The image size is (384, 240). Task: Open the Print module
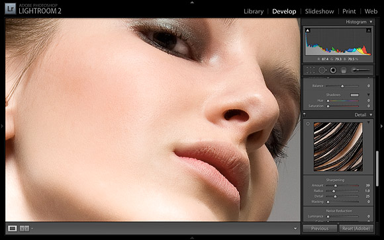pyautogui.click(x=349, y=11)
